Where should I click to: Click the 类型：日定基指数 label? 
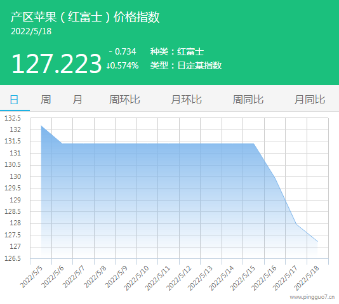point(186,65)
